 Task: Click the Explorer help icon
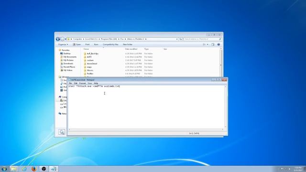(x=219, y=44)
